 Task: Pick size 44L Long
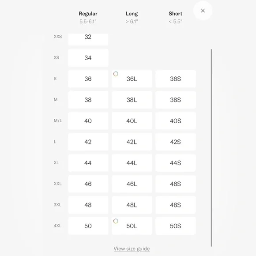click(132, 163)
